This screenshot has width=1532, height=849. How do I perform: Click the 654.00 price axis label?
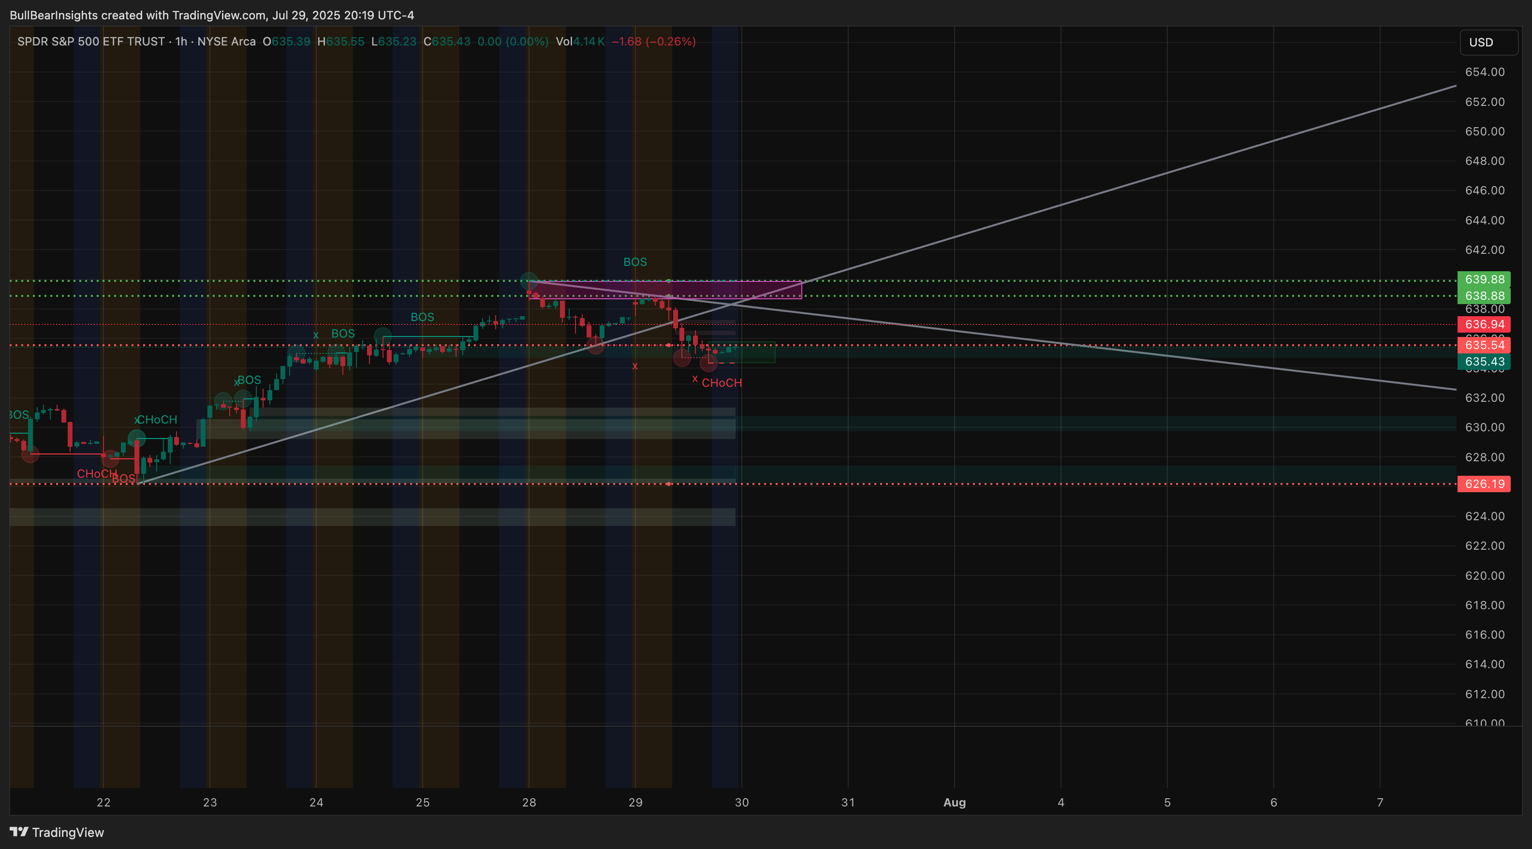1485,72
